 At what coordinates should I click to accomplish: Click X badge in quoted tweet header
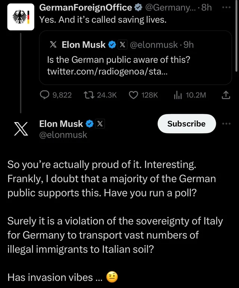point(122,45)
